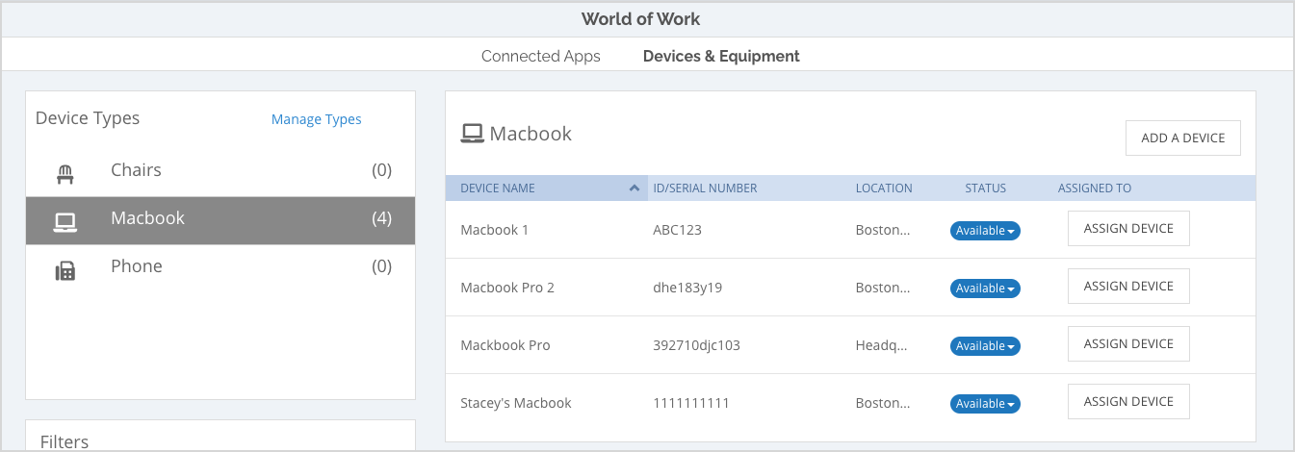Click Macbook Pro 2 device name

pos(507,289)
